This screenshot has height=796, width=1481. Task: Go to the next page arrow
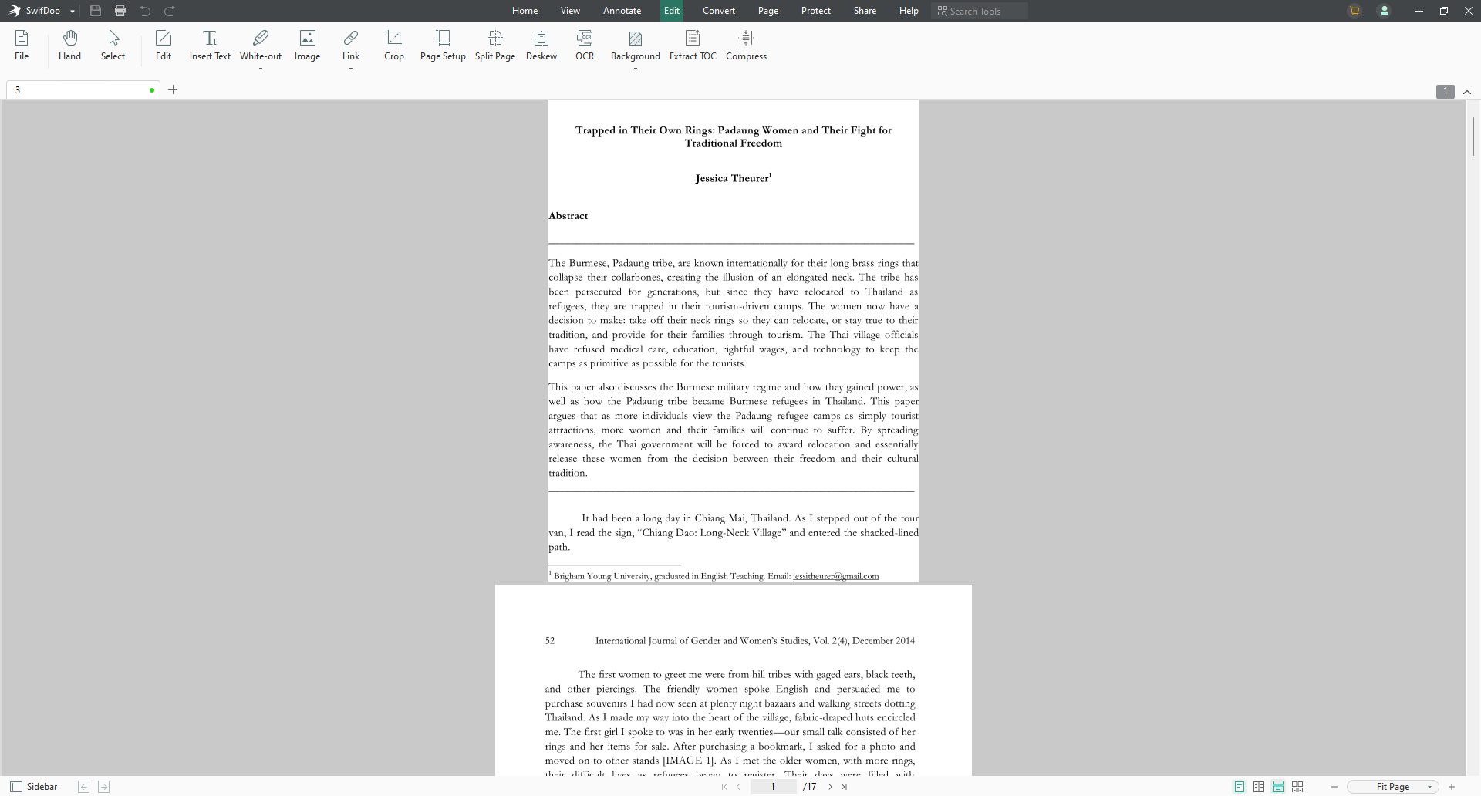click(x=830, y=787)
